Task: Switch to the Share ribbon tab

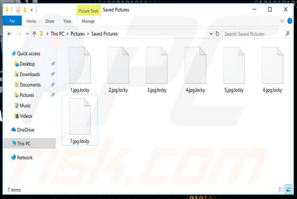Action: (50, 21)
